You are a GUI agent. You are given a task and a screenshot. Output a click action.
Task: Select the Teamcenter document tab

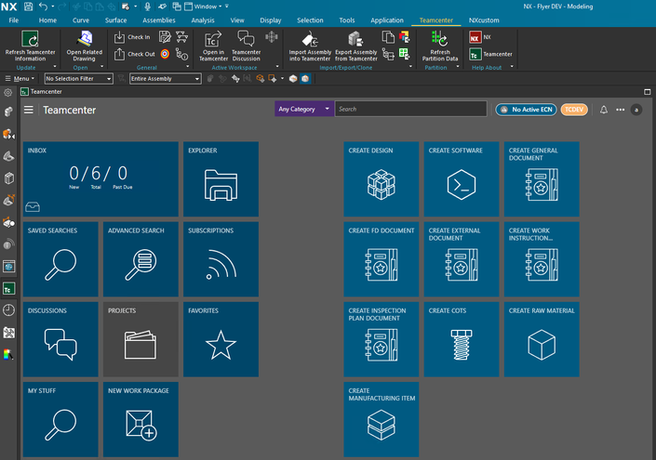(42, 91)
